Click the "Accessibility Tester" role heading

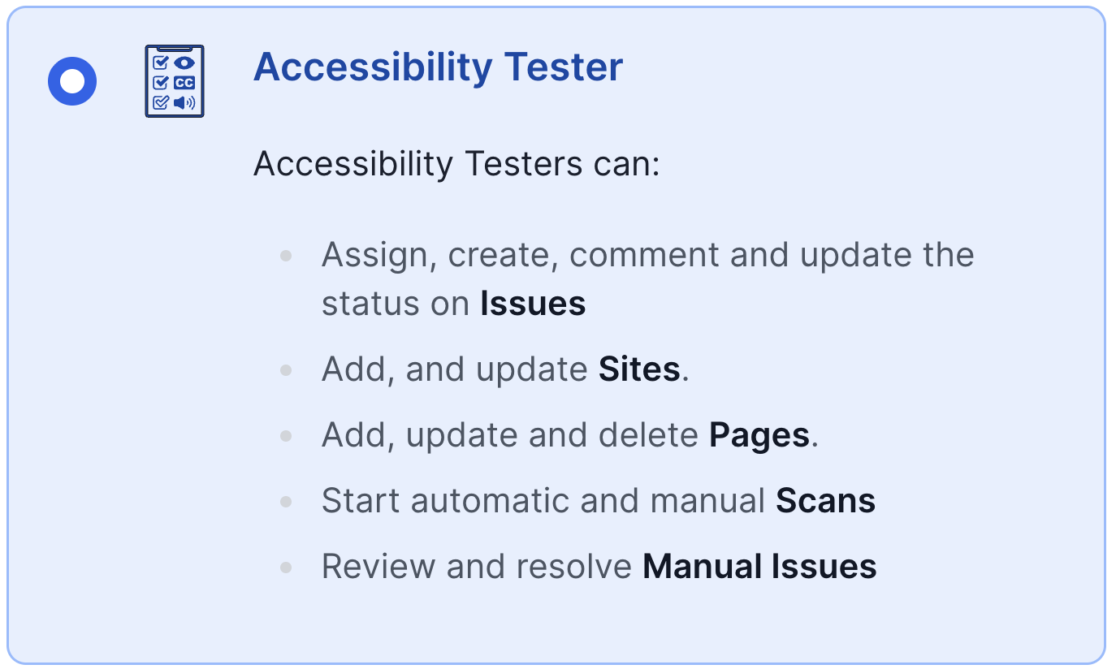click(438, 67)
